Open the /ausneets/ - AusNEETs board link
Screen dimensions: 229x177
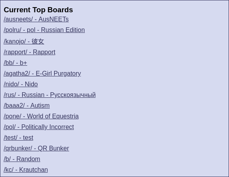(x=36, y=19)
